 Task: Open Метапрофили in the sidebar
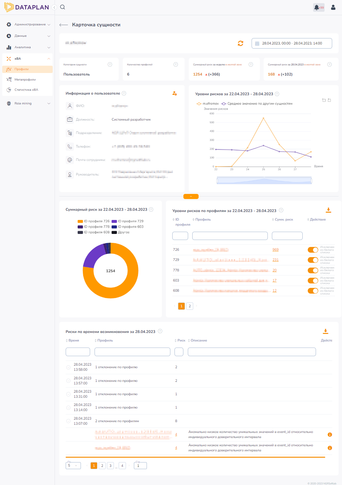[x=25, y=79]
